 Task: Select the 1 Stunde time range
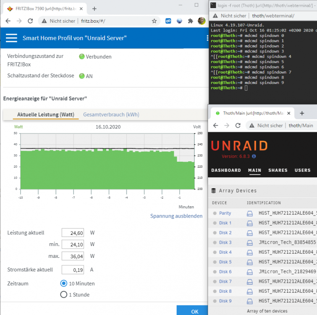(x=64, y=294)
